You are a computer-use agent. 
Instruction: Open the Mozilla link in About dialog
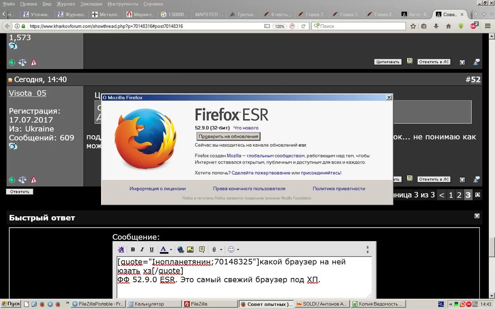click(234, 156)
